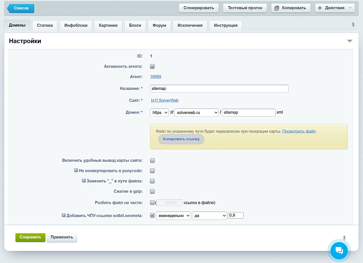Screen dimensions: 363x263
Task: Follow the Посмотреть файл link
Action: click(x=299, y=131)
